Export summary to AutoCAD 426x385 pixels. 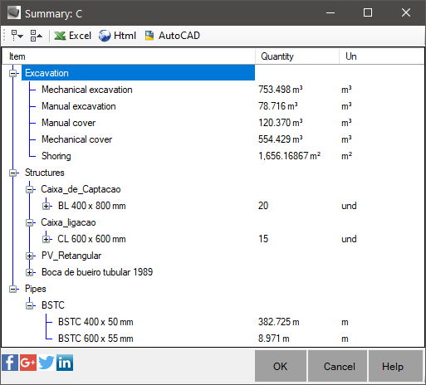click(x=173, y=36)
